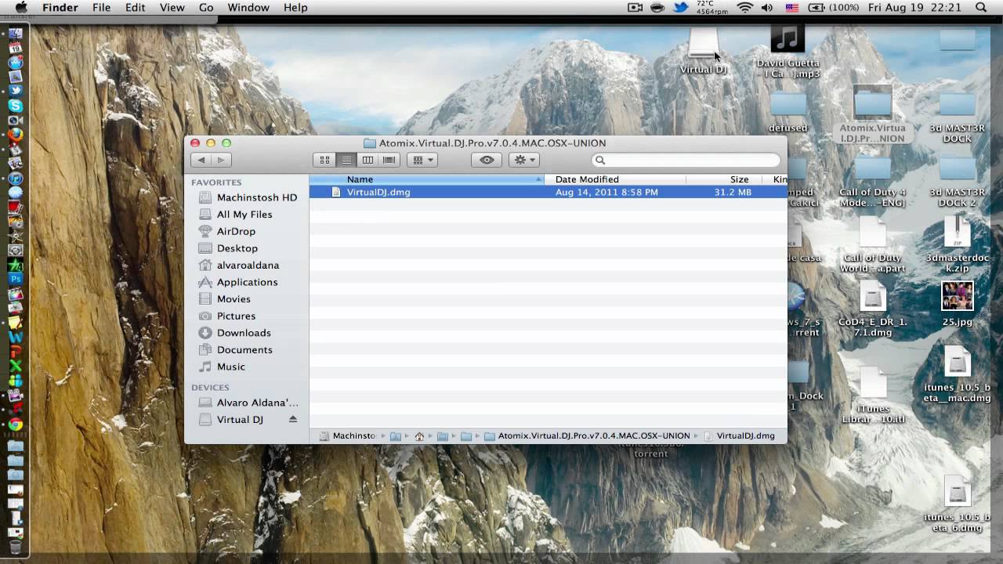Click the Wi-Fi status icon

[x=744, y=8]
